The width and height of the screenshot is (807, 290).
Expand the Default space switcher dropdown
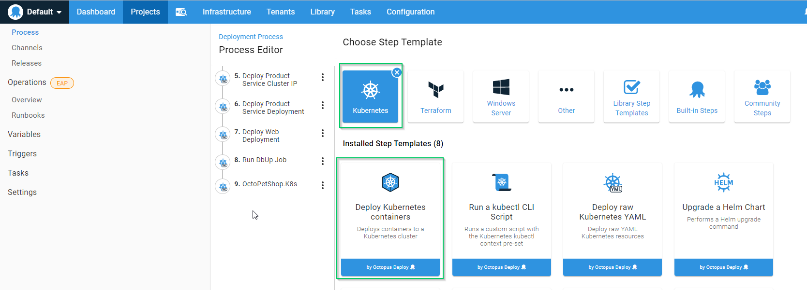coord(36,12)
